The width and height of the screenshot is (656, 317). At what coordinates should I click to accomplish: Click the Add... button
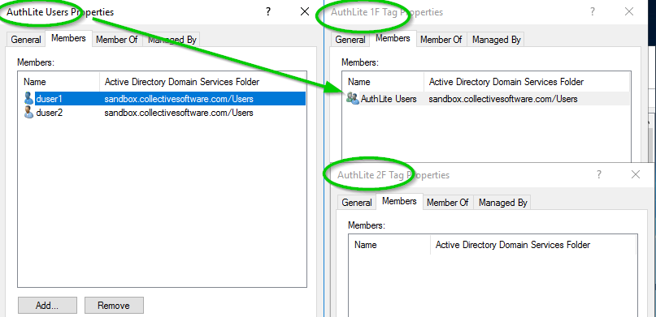[47, 306]
